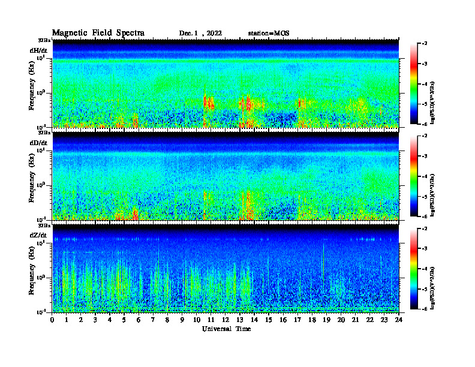Click the "-4" value on dD/dt colorbar
This screenshot has width=475, height=367.
click(425, 176)
